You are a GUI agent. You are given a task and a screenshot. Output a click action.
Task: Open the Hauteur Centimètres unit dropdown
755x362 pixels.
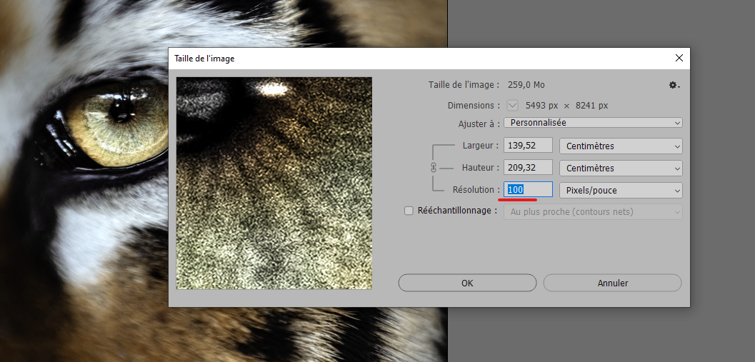(620, 168)
